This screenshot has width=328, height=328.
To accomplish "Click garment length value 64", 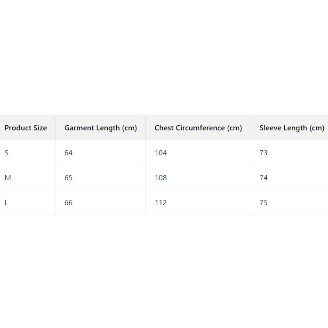I will [x=69, y=153].
